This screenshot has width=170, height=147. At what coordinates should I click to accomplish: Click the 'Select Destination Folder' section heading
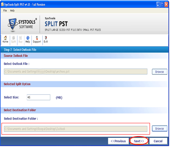coord(20,110)
